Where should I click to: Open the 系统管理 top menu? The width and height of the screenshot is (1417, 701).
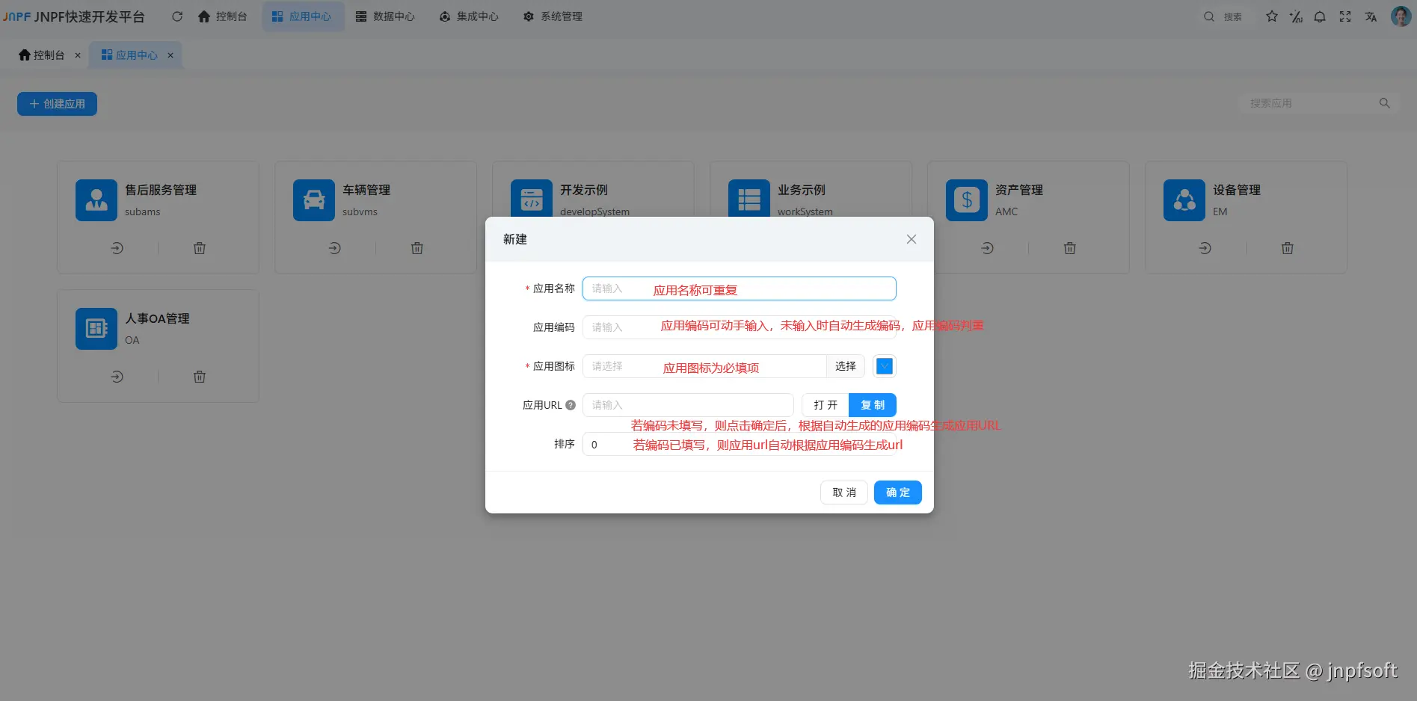[x=553, y=16]
